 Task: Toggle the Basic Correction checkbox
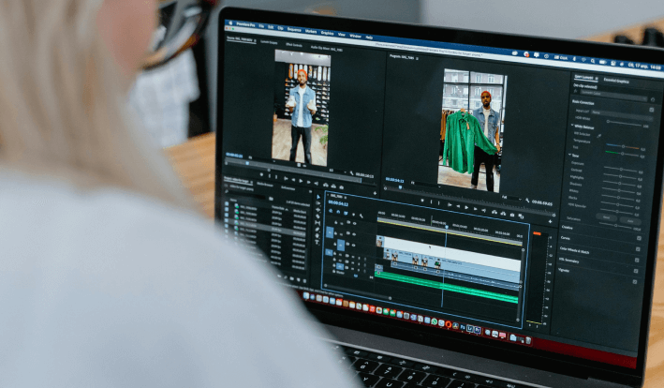tap(652, 110)
